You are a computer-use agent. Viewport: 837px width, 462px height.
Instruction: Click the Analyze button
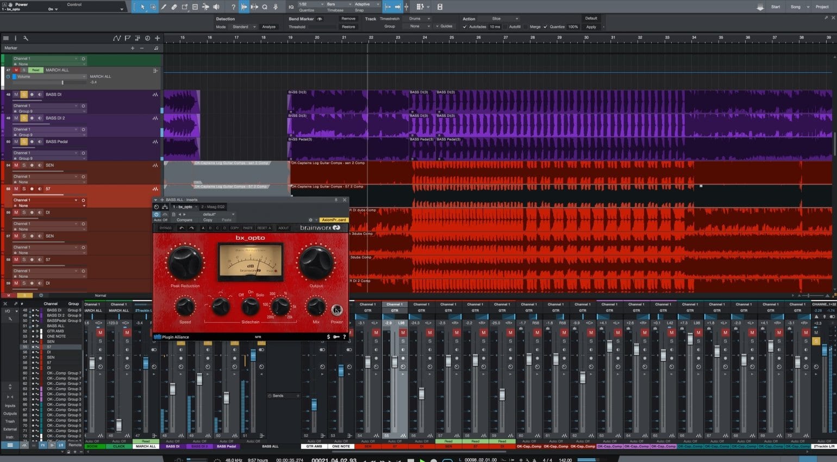pos(269,27)
